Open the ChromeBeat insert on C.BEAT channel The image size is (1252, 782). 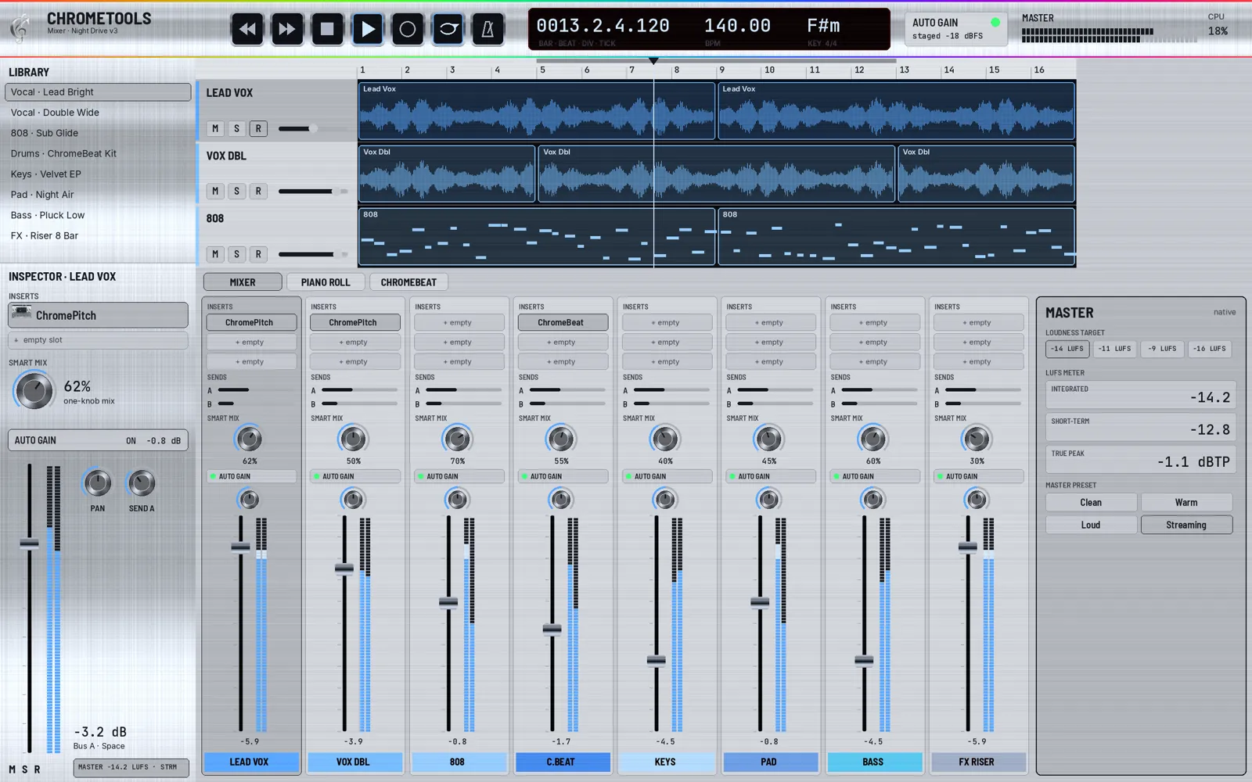click(563, 322)
